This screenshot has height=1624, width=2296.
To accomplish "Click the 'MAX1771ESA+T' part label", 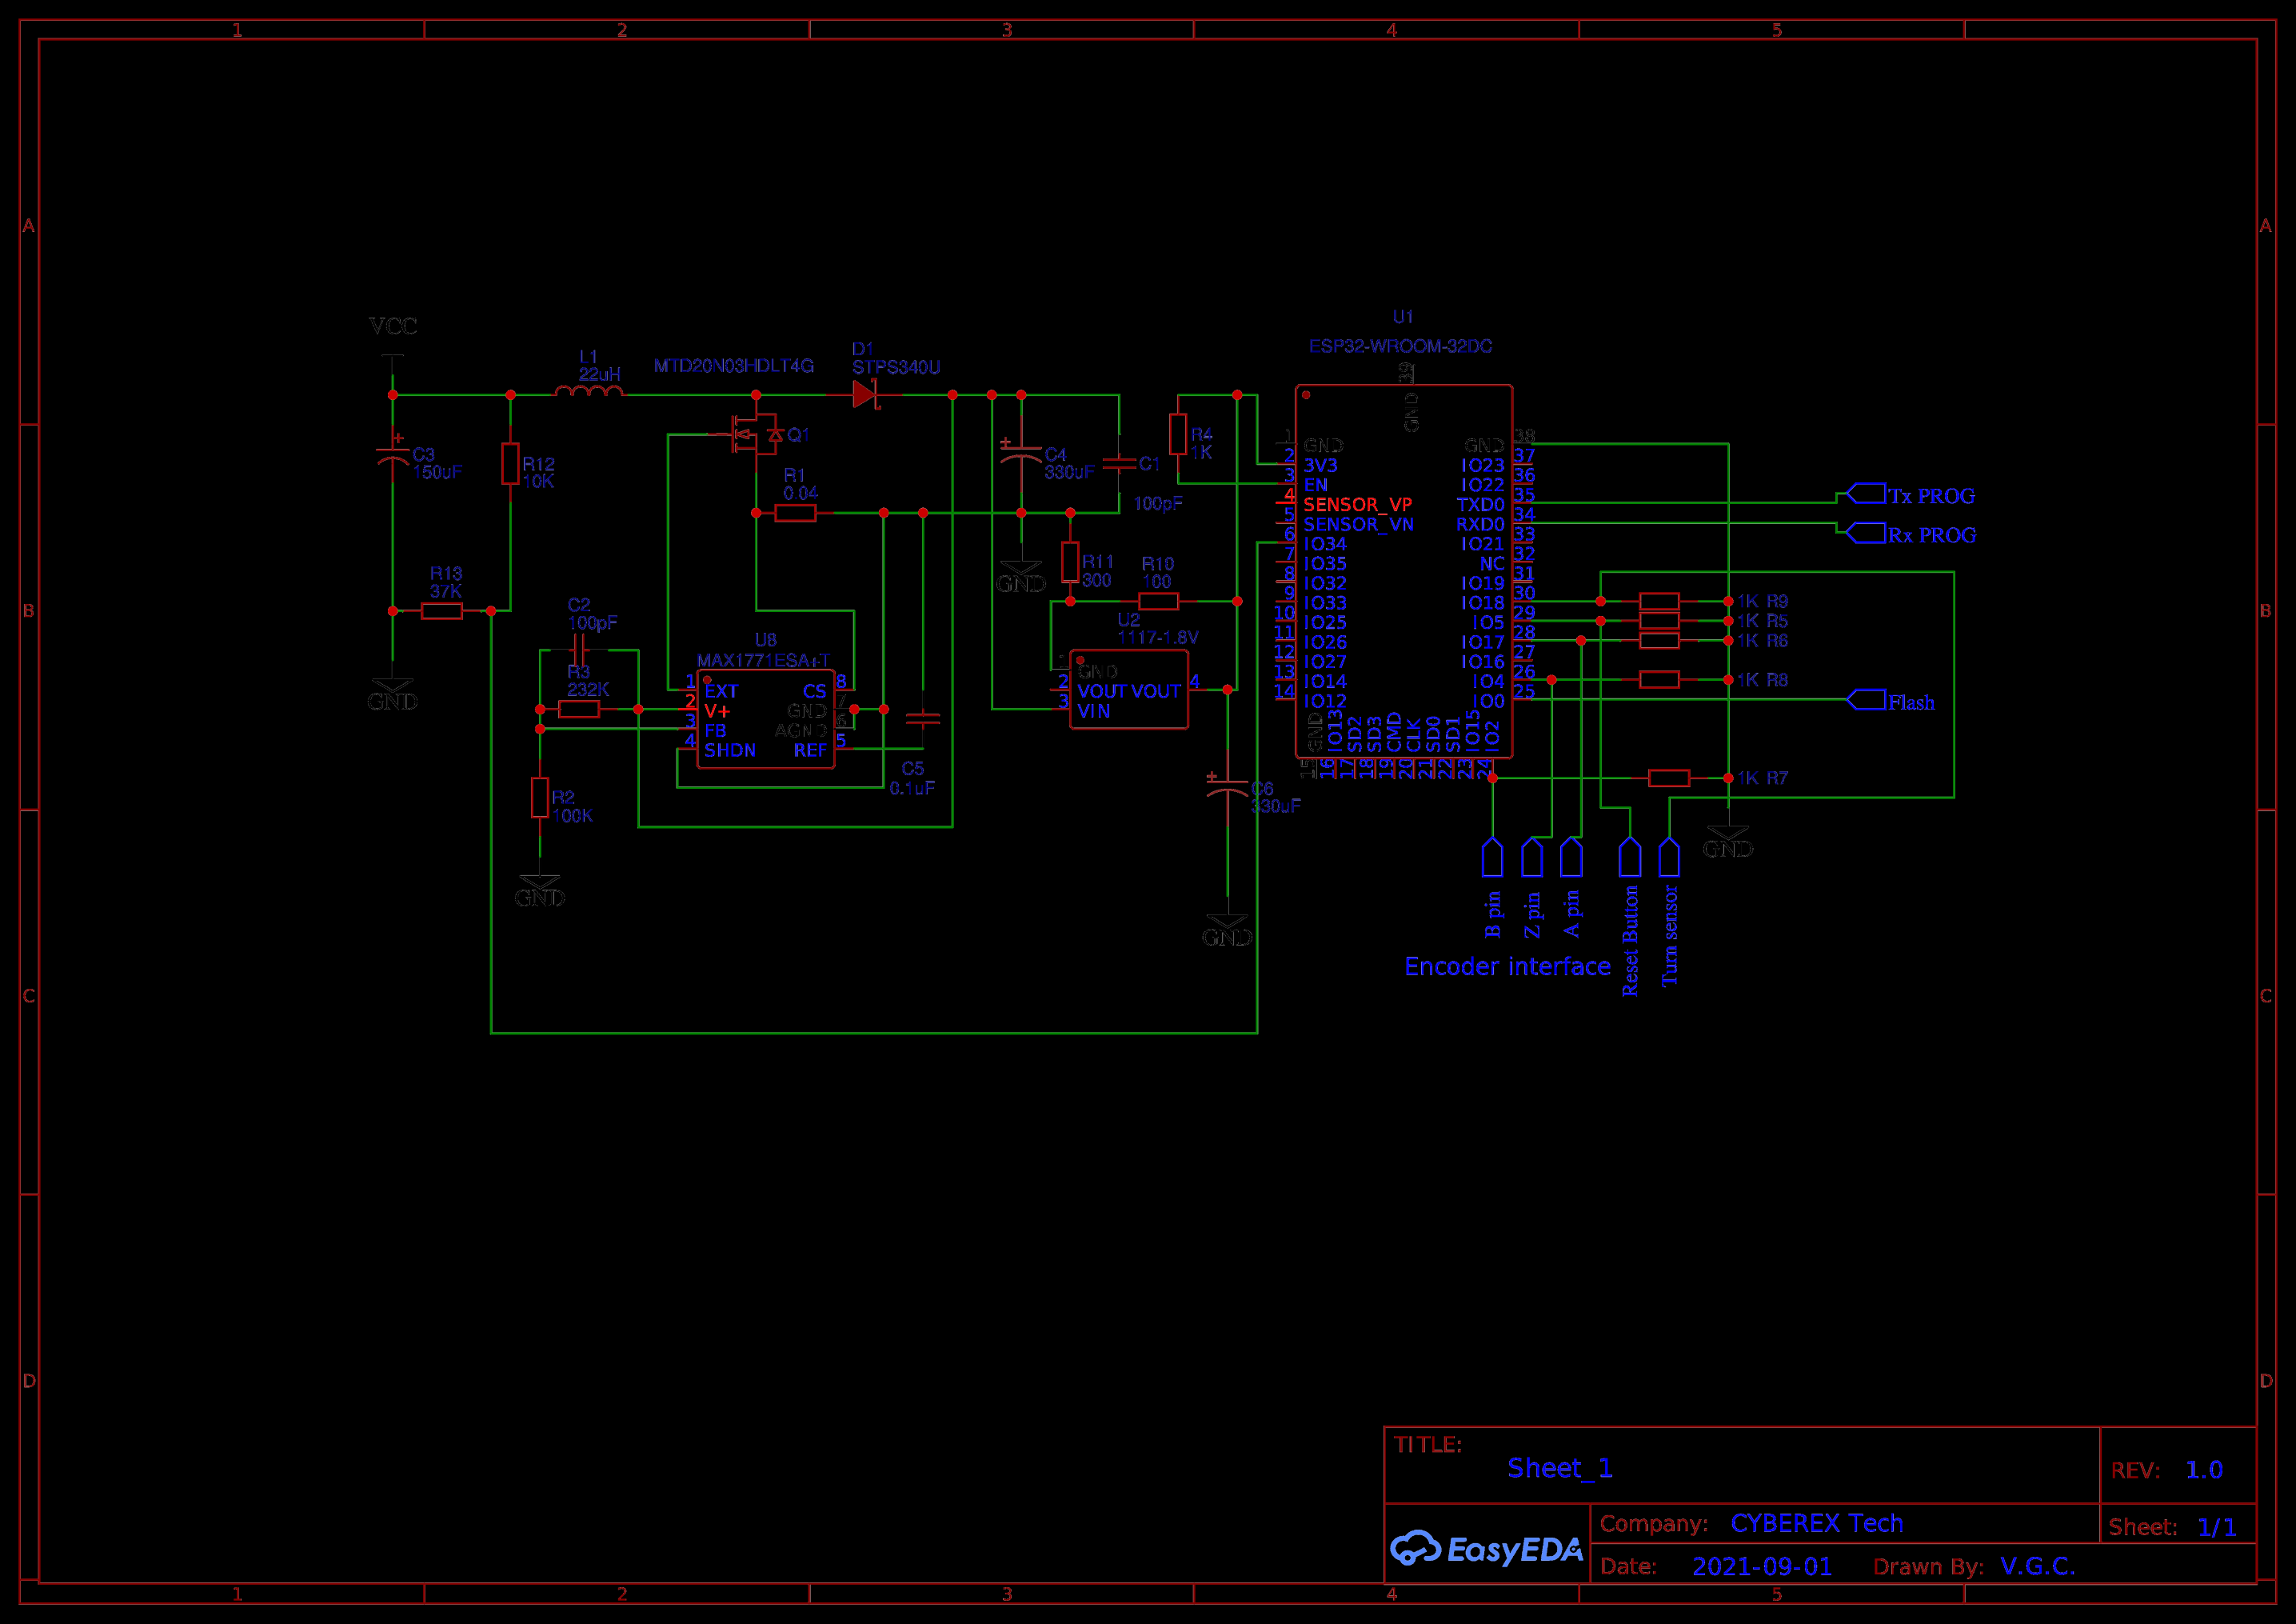I will point(763,661).
